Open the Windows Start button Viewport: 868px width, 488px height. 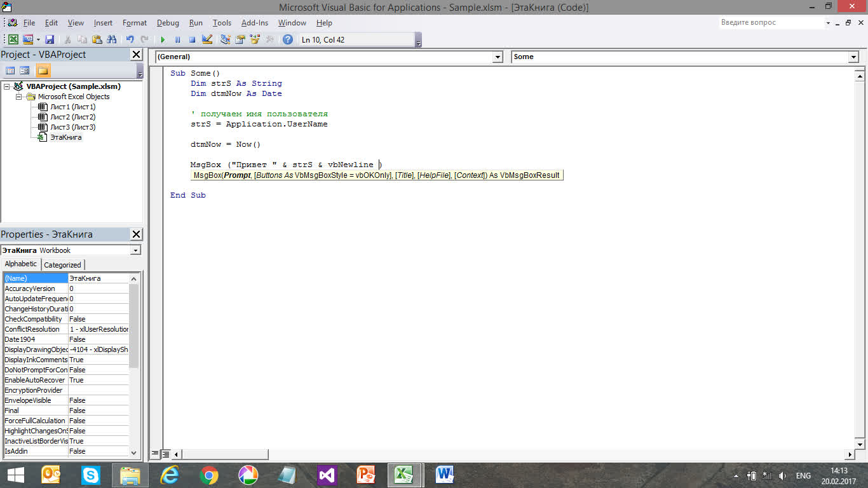15,475
